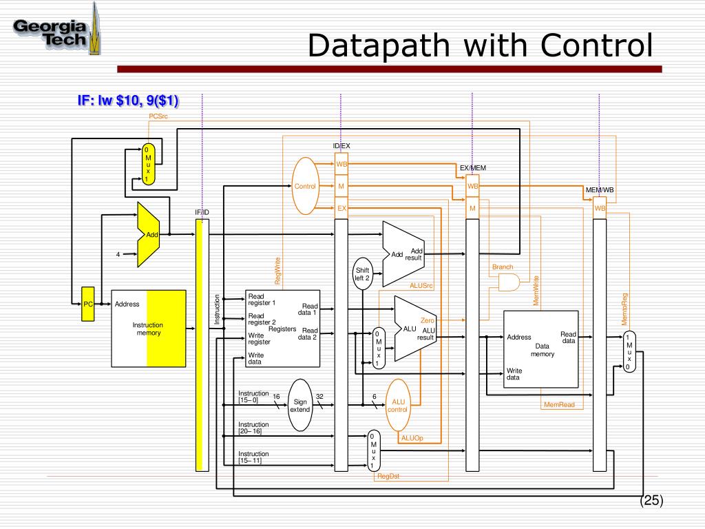Click the 'Read register 2' port label
This screenshot has width=705, height=529.
tap(262, 319)
